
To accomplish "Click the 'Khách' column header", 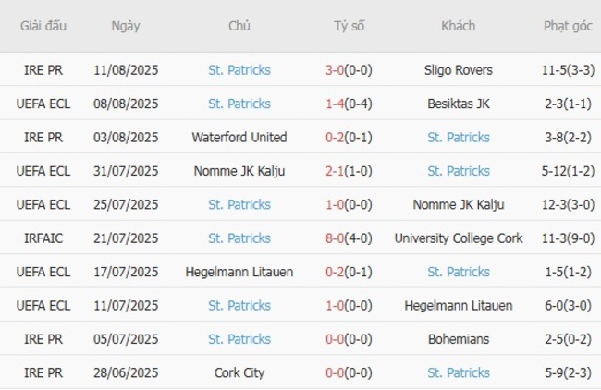I will 458,26.
